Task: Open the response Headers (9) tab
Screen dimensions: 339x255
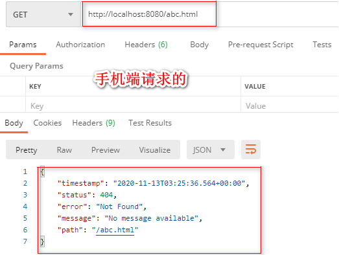Action: (93, 123)
